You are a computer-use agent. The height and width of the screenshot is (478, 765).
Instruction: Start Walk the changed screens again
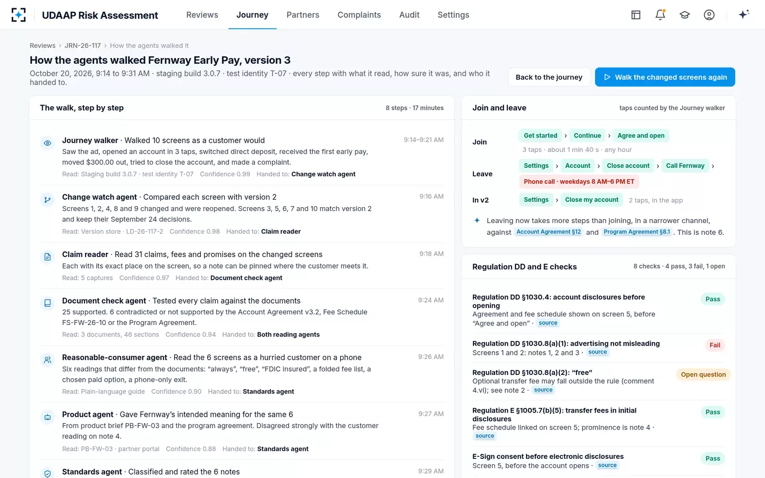pos(665,77)
